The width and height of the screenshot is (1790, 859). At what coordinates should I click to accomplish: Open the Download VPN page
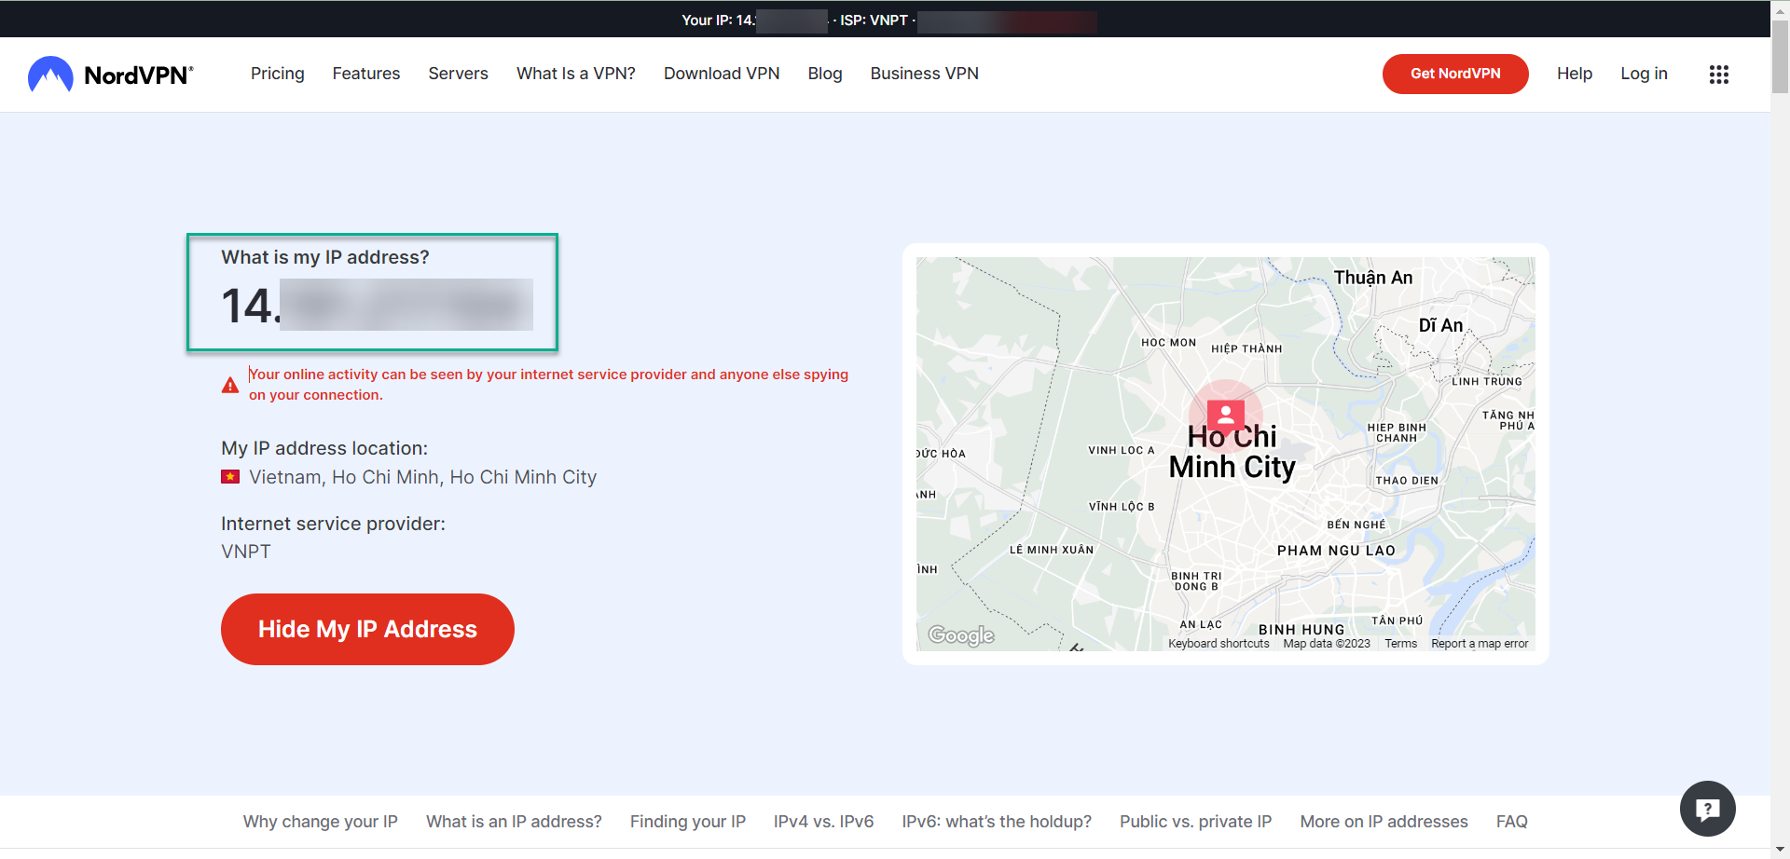click(722, 74)
